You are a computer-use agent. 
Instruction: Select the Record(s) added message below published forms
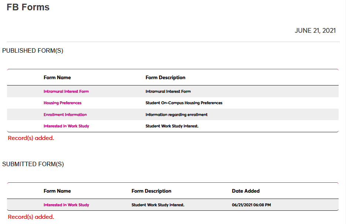[x=31, y=138]
